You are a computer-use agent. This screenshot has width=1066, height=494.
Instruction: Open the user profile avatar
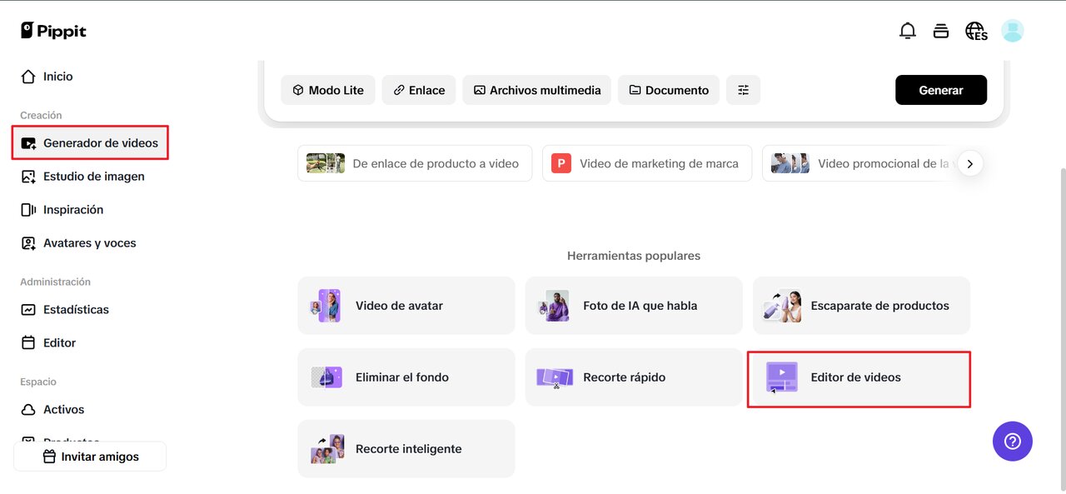pos(1013,31)
